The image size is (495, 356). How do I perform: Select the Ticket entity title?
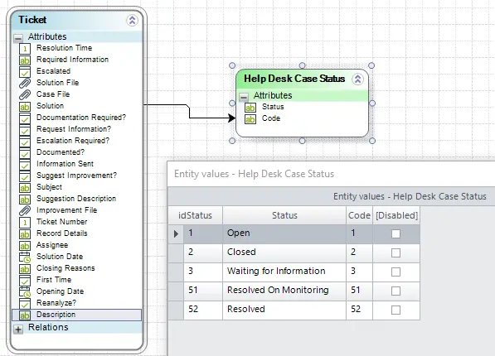(x=32, y=20)
